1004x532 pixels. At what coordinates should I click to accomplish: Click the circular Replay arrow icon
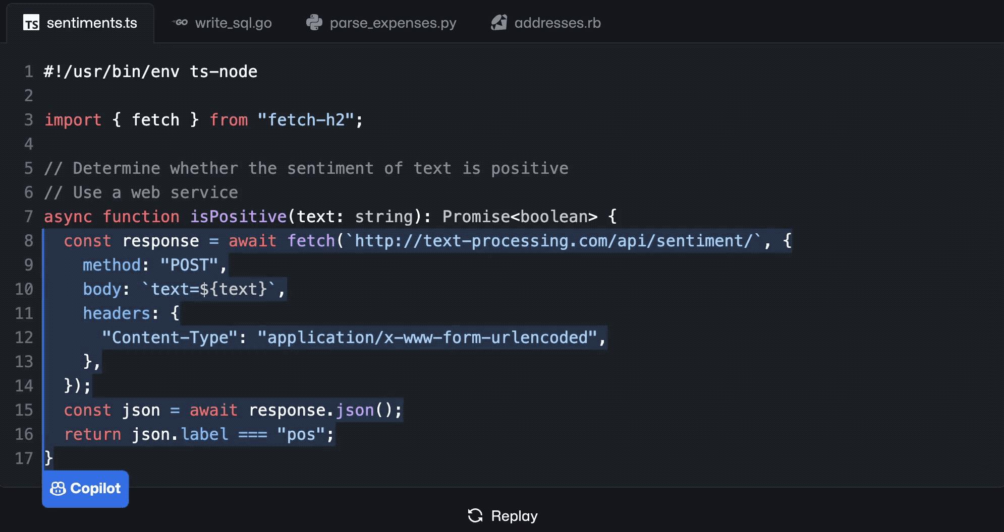click(475, 515)
